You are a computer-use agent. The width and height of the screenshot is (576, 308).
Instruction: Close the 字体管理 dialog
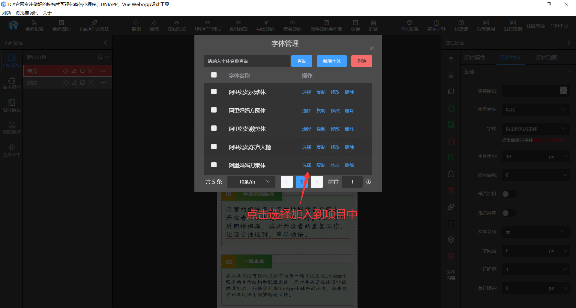coord(372,48)
